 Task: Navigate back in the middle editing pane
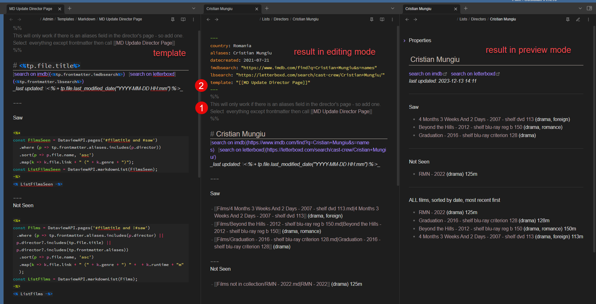tap(208, 19)
